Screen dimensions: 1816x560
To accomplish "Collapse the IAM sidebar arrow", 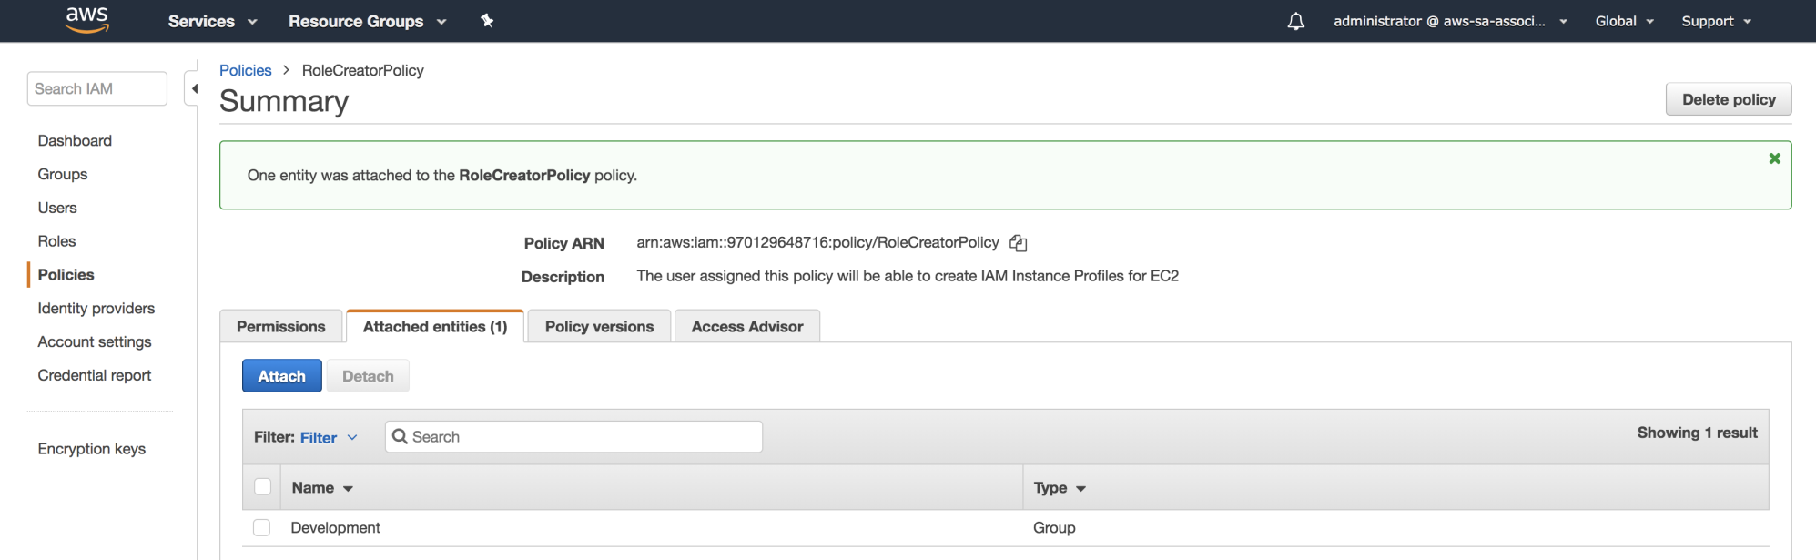I will point(194,88).
